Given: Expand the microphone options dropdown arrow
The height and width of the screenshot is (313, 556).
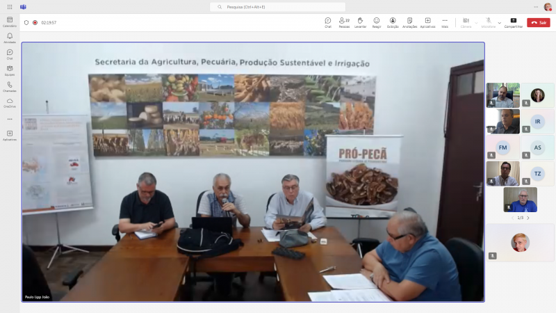Looking at the screenshot, I should pos(499,22).
